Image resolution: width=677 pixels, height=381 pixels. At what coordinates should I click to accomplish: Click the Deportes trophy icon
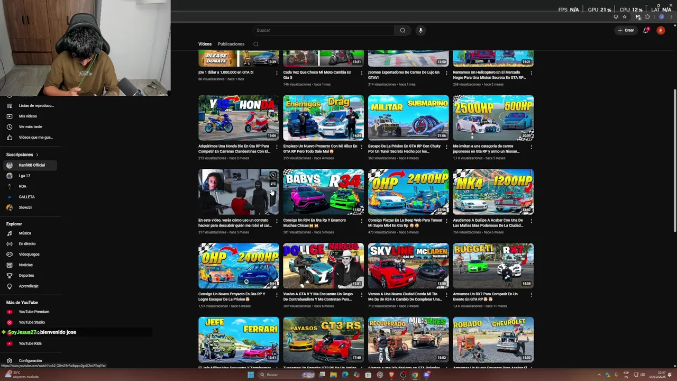tap(9, 275)
